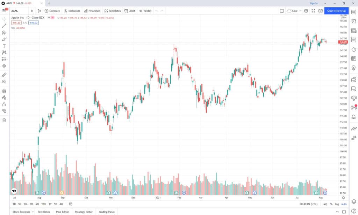Toggle log scale mode
Image resolution: width=358 pixels, height=215 pixels.
pyautogui.click(x=337, y=204)
